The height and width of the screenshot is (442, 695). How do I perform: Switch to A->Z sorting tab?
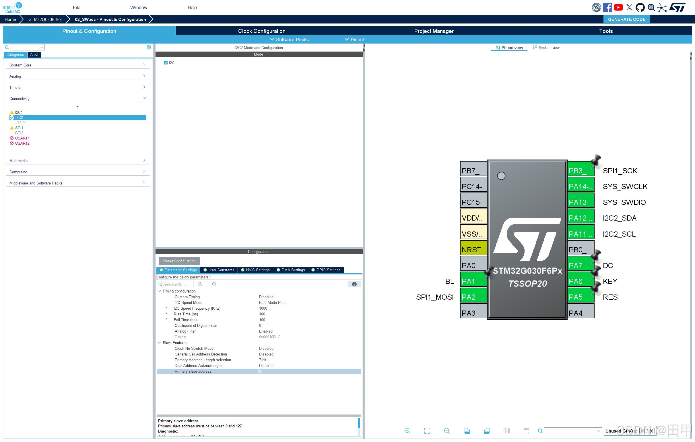coord(34,54)
